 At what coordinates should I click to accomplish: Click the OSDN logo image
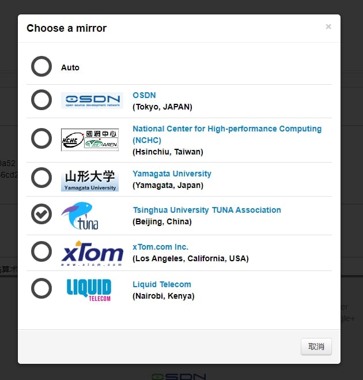point(92,101)
